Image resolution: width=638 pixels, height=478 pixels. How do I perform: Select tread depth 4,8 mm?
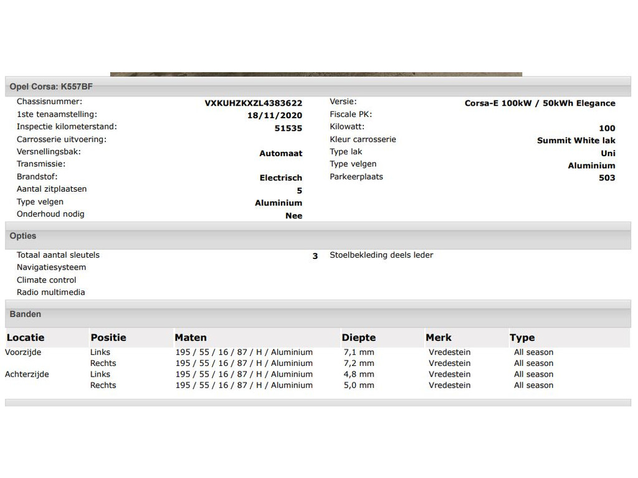(359, 374)
